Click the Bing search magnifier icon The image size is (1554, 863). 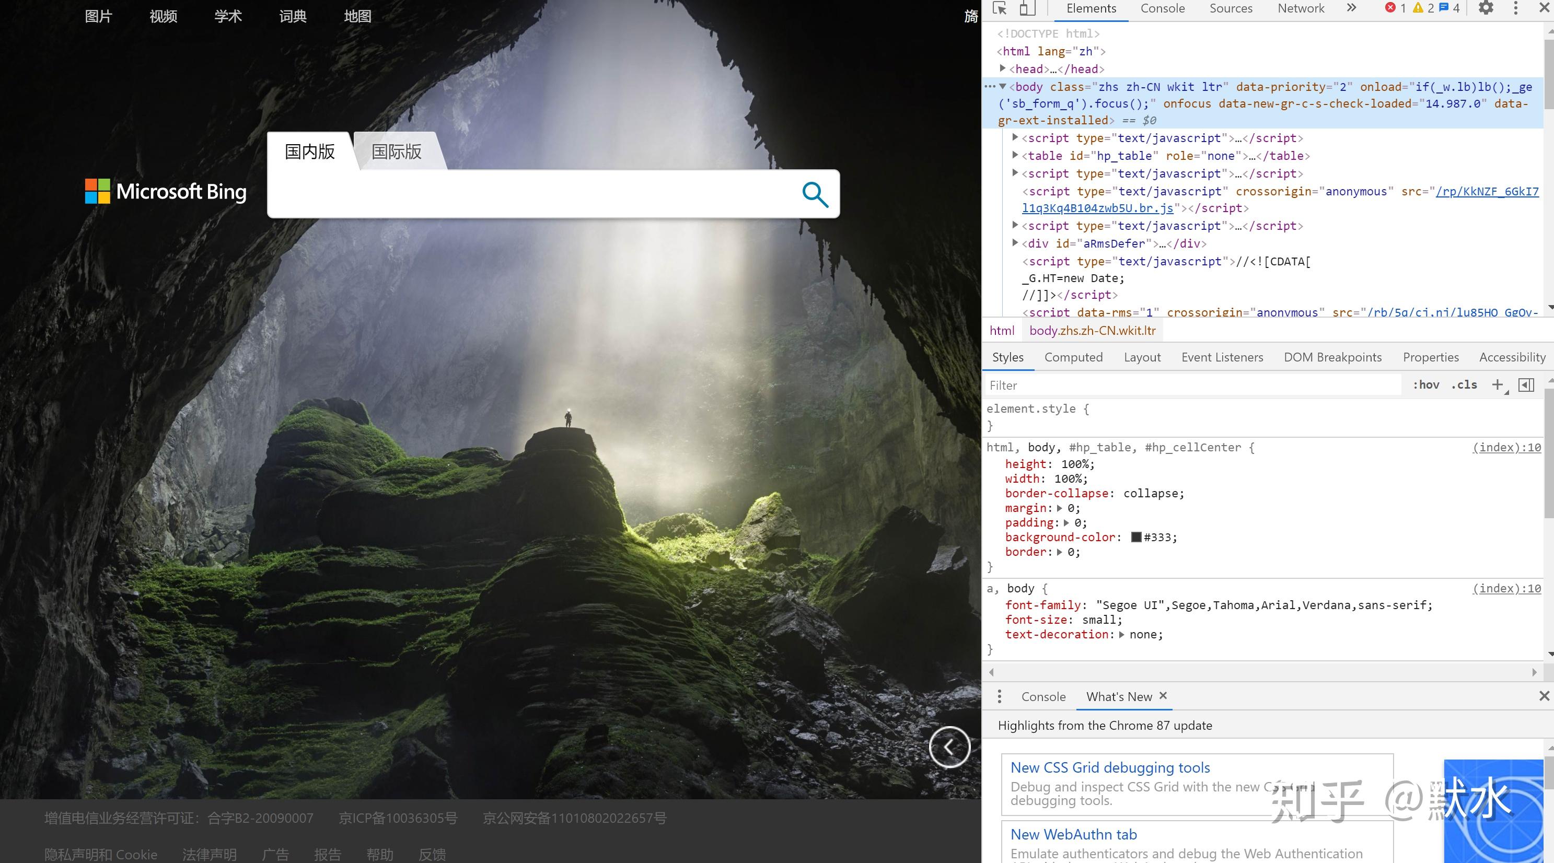point(815,194)
